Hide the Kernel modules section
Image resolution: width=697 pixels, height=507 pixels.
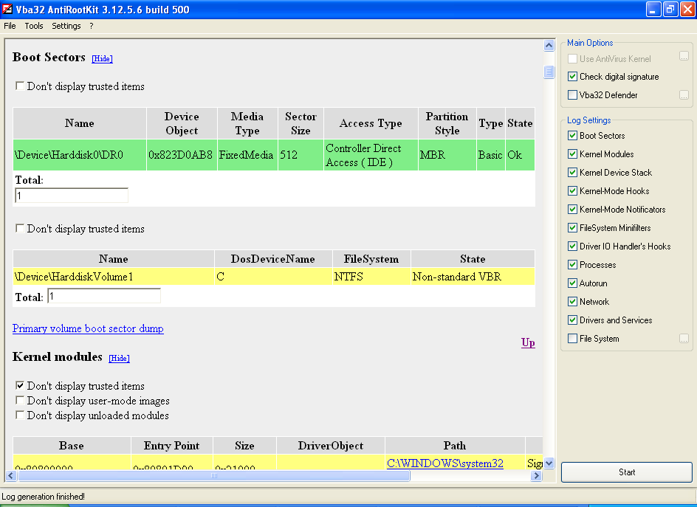pyautogui.click(x=119, y=358)
